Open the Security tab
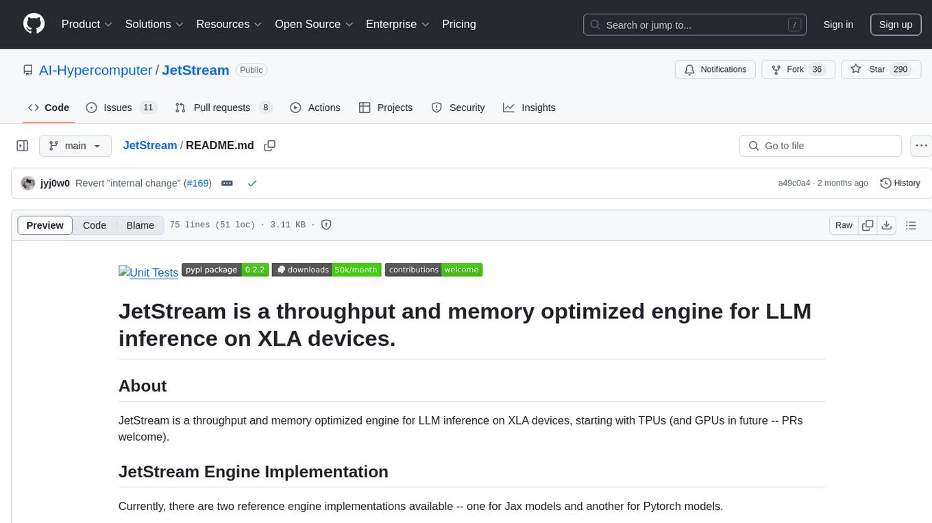Image resolution: width=932 pixels, height=523 pixels. click(x=458, y=107)
